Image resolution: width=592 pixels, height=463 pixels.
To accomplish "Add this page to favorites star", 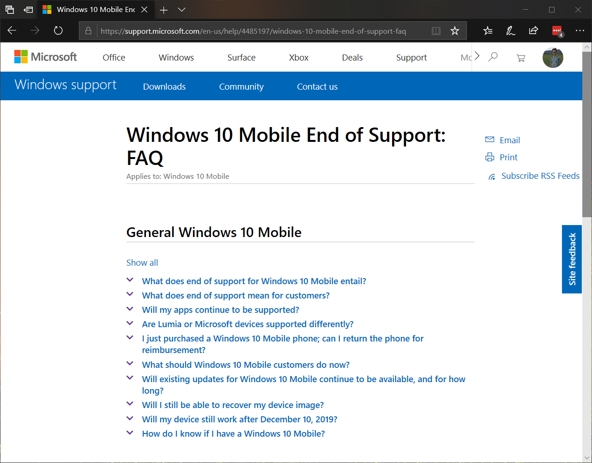I will click(455, 31).
